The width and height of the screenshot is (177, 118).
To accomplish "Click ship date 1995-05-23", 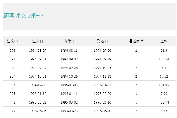I will (69, 111).
